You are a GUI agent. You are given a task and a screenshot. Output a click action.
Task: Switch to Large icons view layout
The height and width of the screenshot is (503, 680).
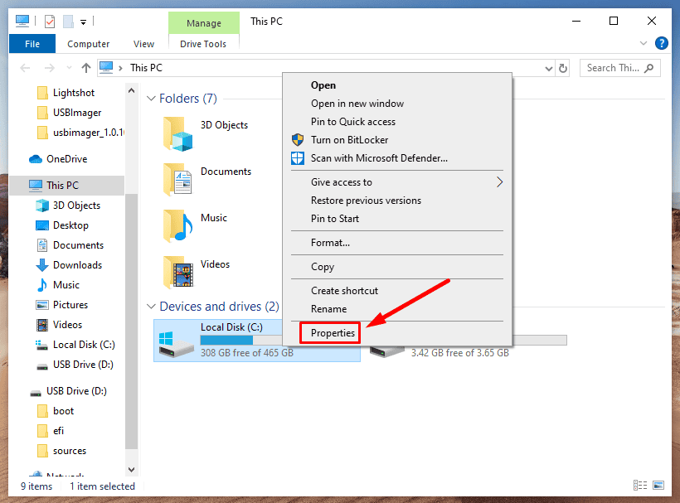[658, 486]
